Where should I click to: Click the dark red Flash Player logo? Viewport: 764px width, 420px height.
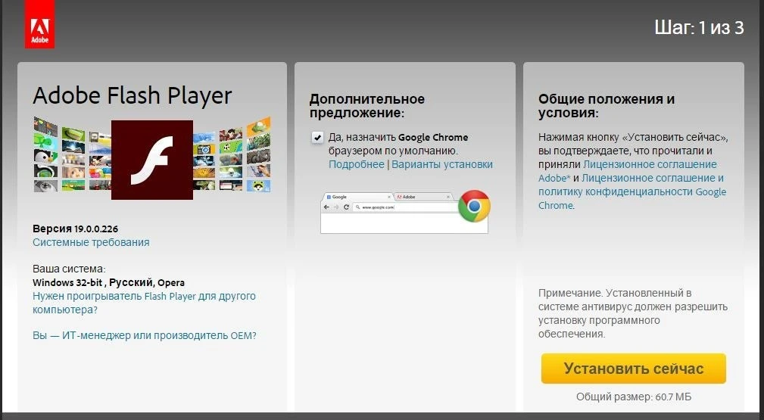click(x=151, y=160)
